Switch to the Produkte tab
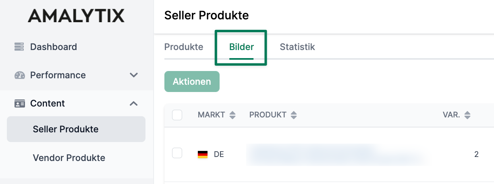 point(184,47)
